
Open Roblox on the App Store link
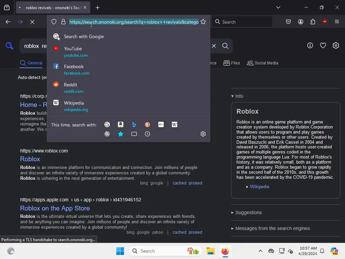(x=55, y=208)
